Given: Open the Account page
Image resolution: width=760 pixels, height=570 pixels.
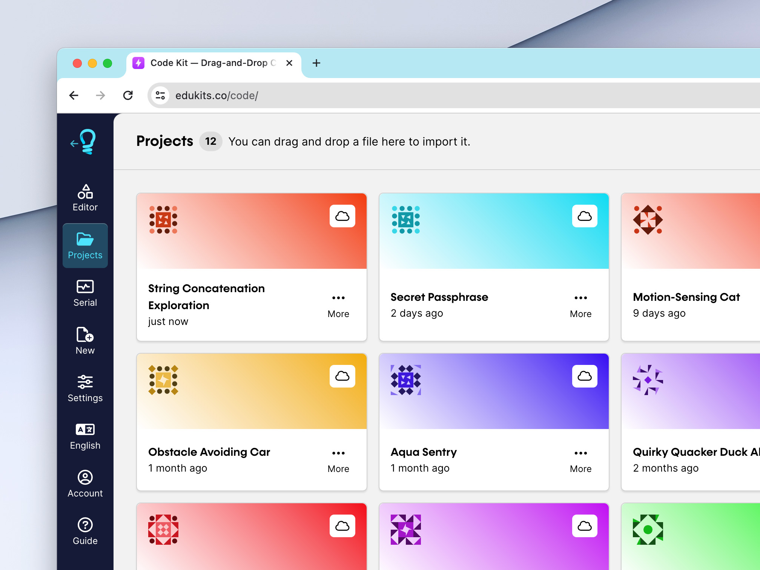Looking at the screenshot, I should [x=85, y=483].
